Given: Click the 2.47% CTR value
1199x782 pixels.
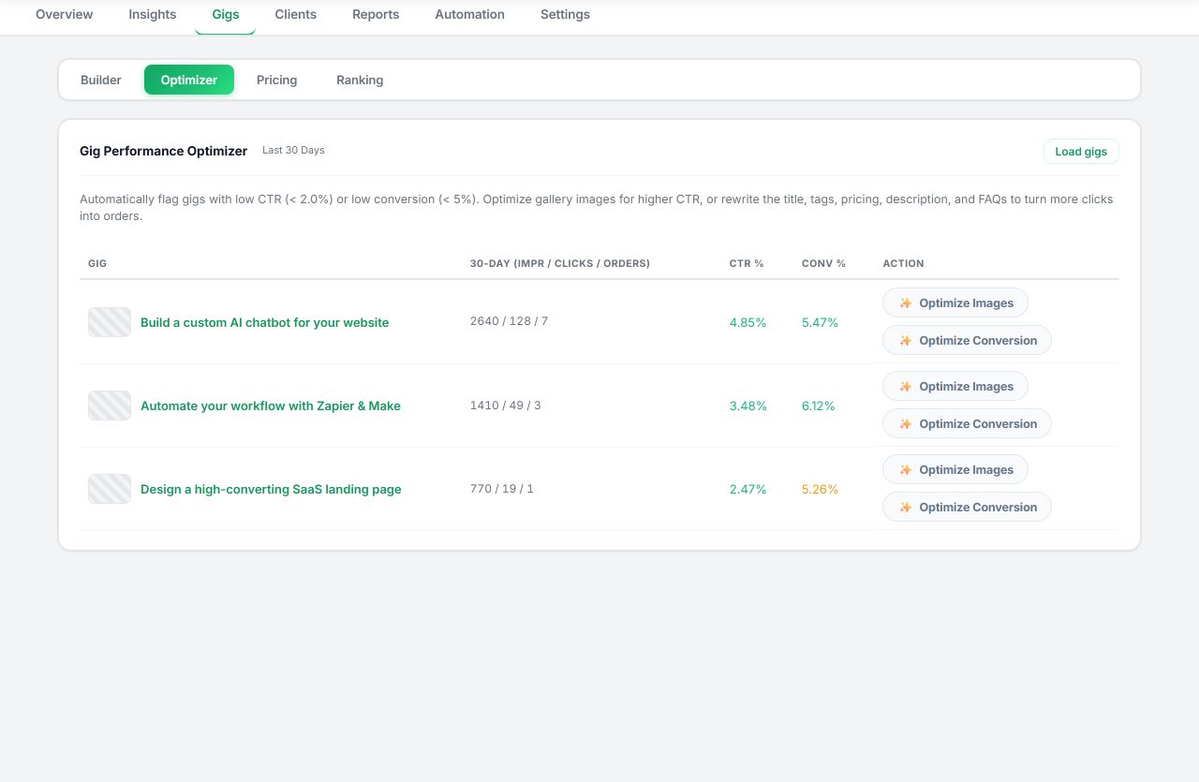Looking at the screenshot, I should coord(748,489).
